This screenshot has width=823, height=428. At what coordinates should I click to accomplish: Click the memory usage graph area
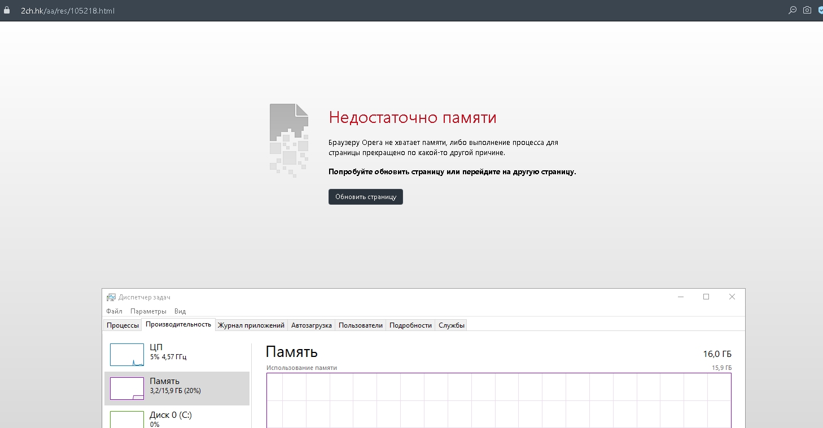(x=499, y=400)
